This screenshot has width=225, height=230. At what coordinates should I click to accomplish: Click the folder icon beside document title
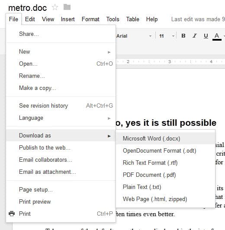[x=67, y=7]
